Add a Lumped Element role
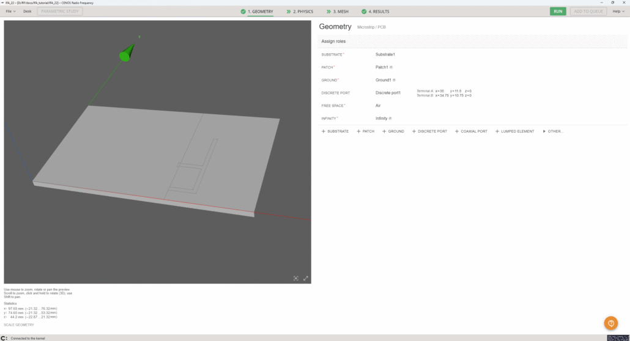 (x=514, y=131)
